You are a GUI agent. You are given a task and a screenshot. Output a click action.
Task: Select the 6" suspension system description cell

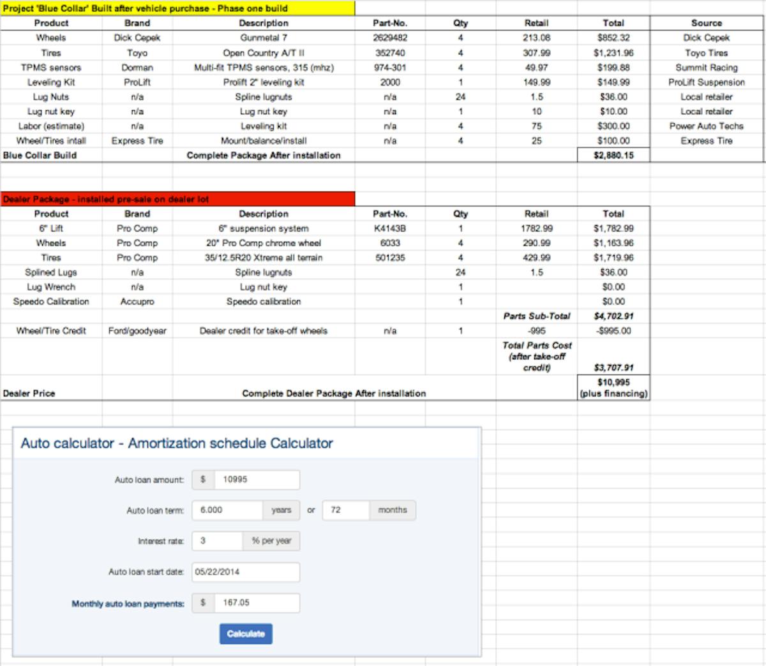pyautogui.click(x=264, y=228)
